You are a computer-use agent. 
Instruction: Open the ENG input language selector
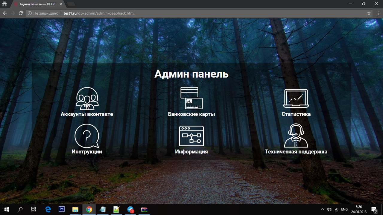[x=344, y=209]
